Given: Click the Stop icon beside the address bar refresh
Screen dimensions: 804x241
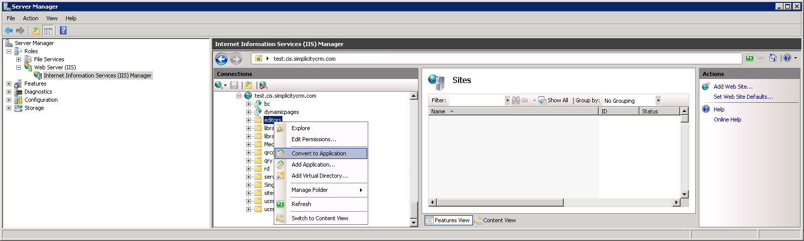Looking at the screenshot, I should pos(761,58).
